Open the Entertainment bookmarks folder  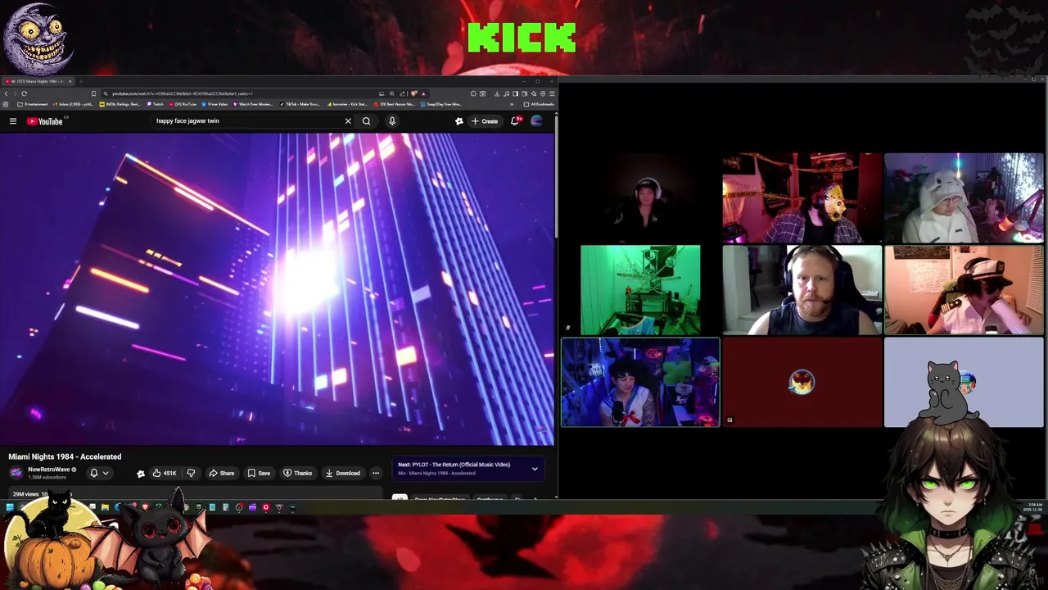pos(33,104)
